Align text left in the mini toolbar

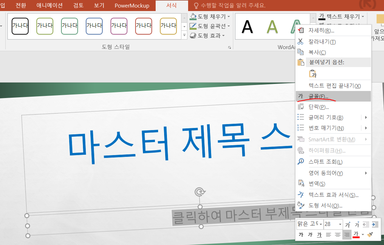pos(328,234)
